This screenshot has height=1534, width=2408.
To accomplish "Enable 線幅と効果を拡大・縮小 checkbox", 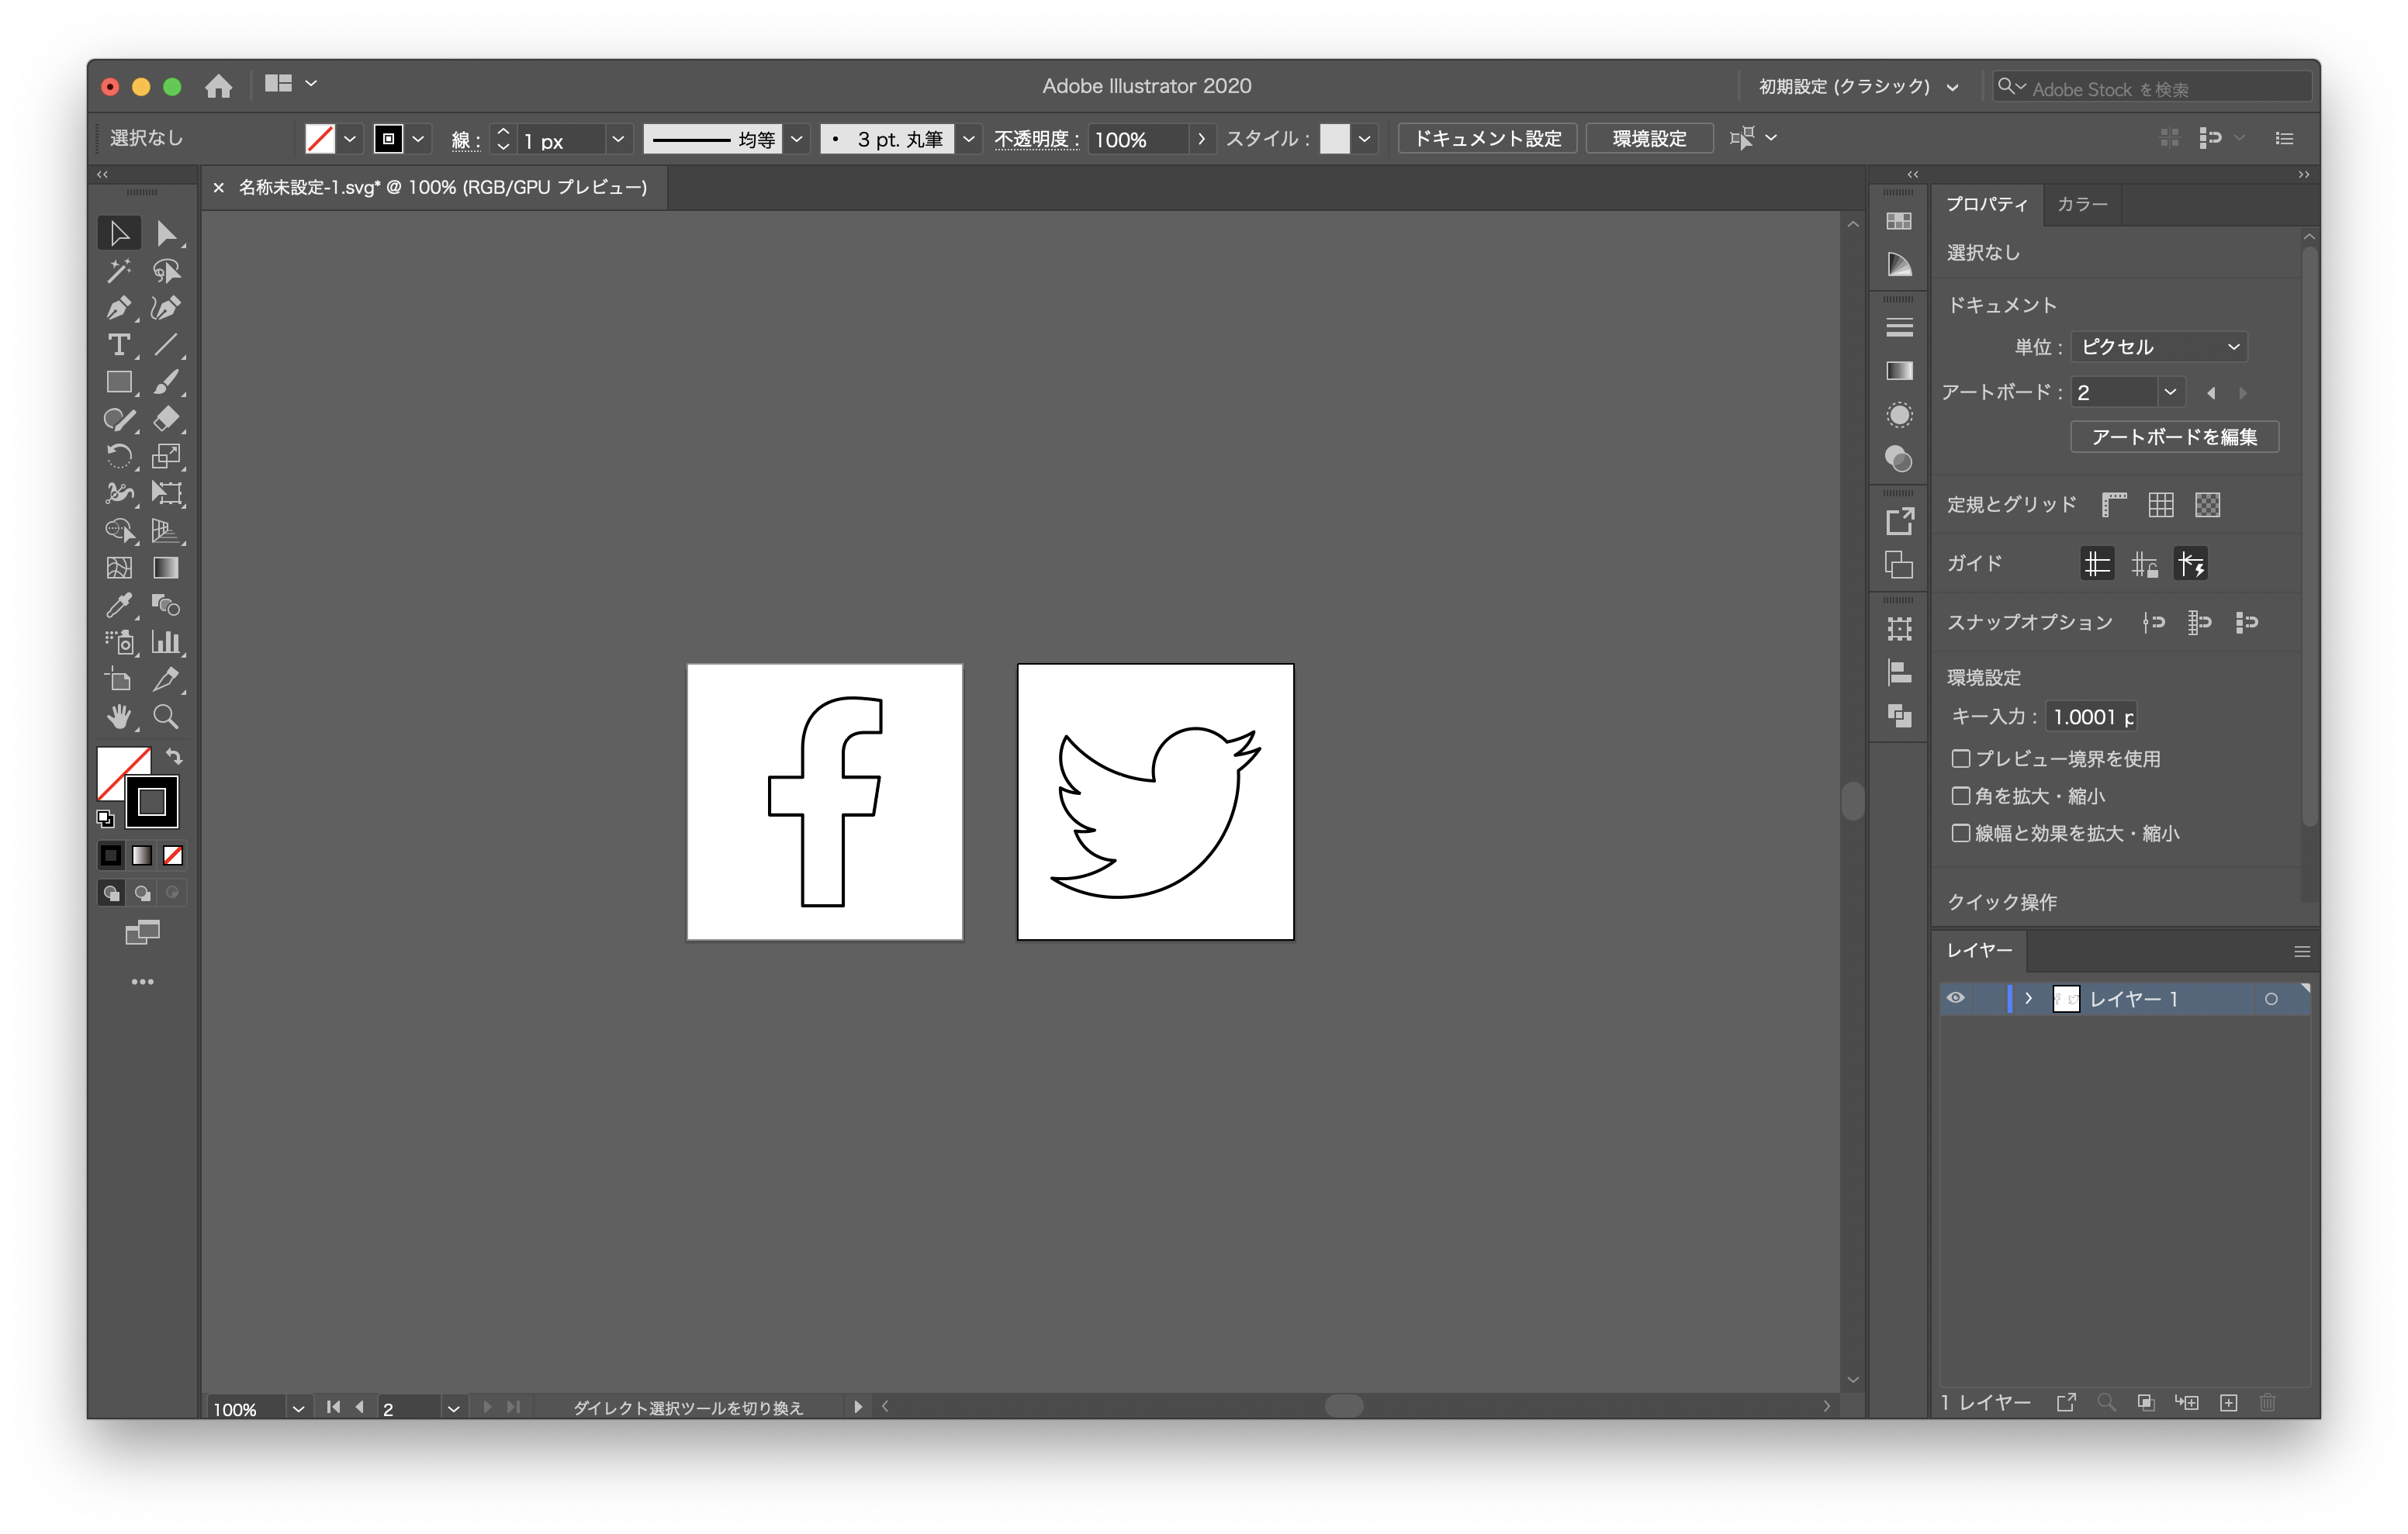I will 1959,832.
